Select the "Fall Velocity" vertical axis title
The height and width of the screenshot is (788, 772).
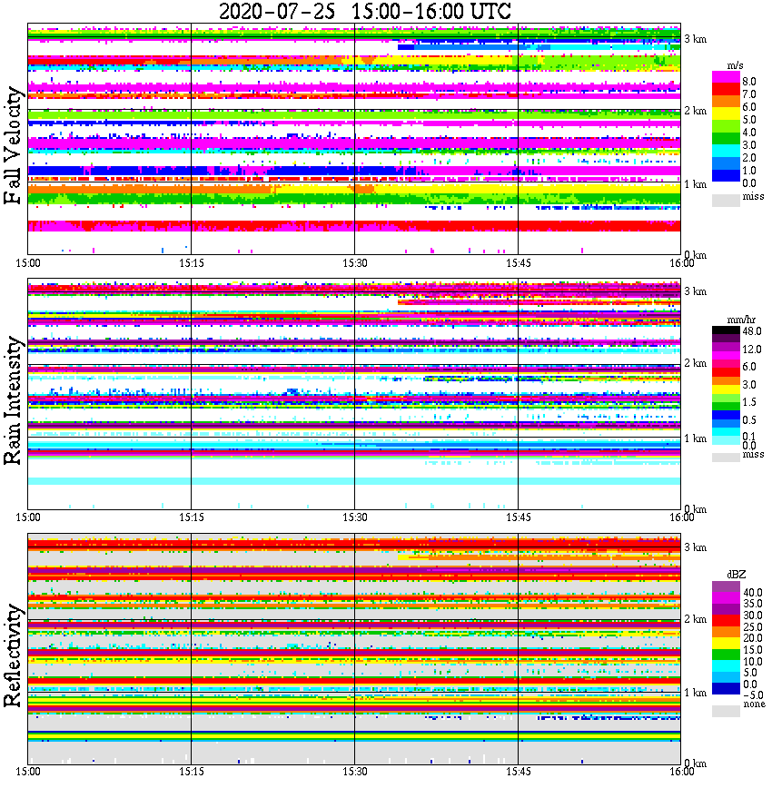pos(14,145)
